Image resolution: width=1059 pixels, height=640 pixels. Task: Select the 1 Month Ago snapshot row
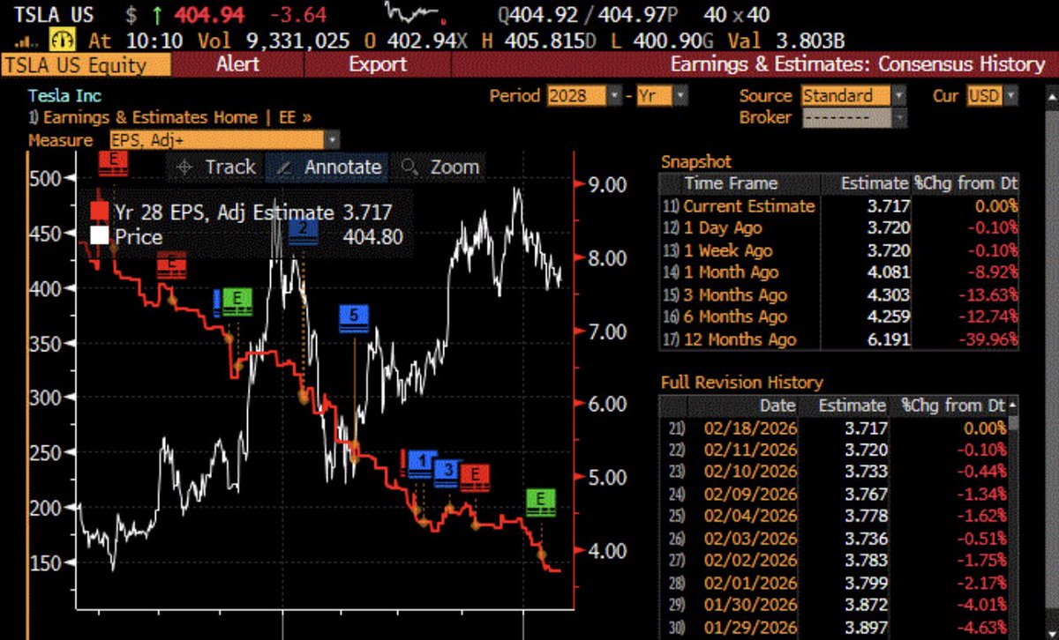click(x=838, y=272)
